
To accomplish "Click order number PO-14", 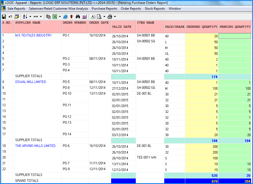I will (67, 134).
